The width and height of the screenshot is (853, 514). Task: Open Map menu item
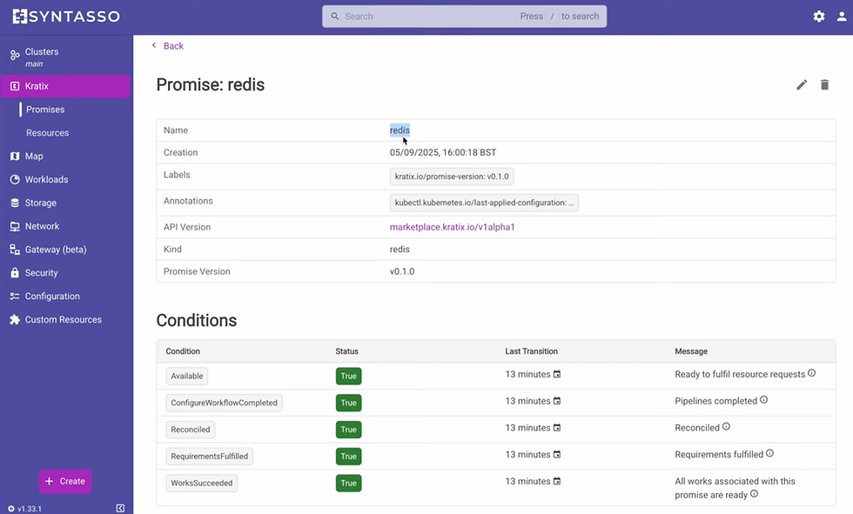(66, 157)
